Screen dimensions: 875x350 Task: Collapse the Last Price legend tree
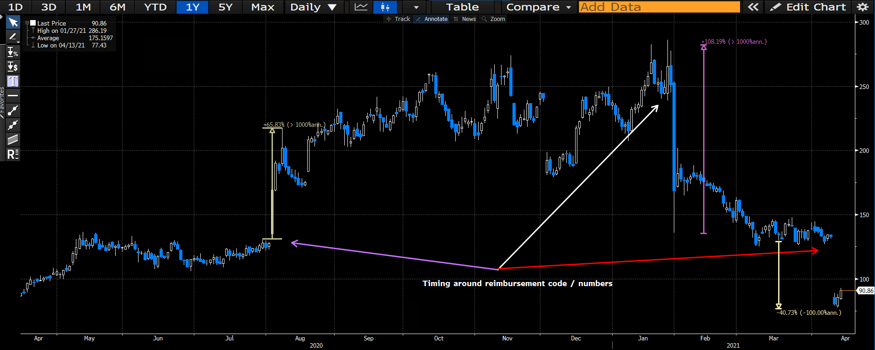coord(27,23)
